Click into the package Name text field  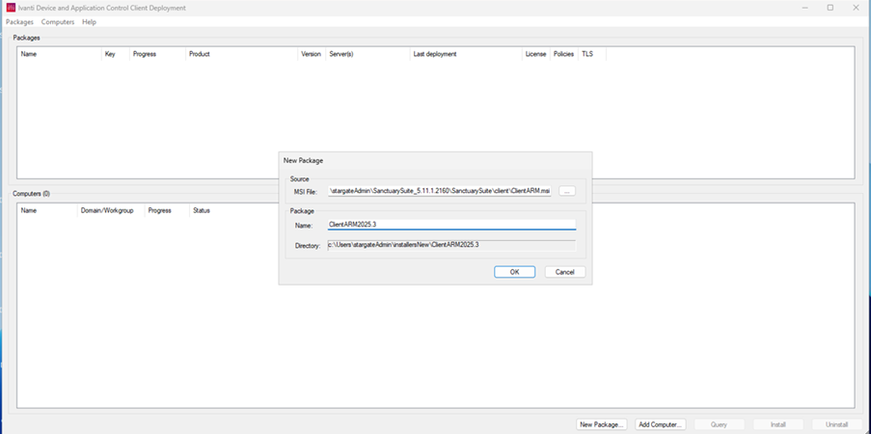tap(450, 225)
